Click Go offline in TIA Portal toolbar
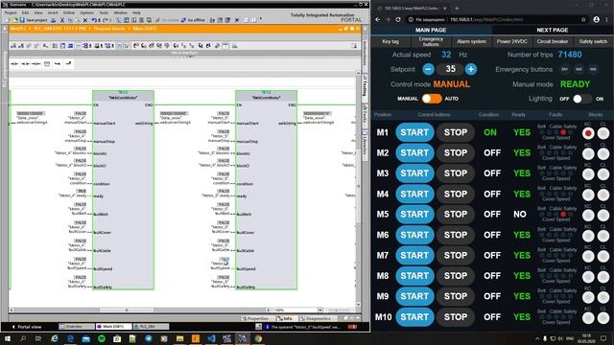This screenshot has height=345, width=614. pos(192,20)
